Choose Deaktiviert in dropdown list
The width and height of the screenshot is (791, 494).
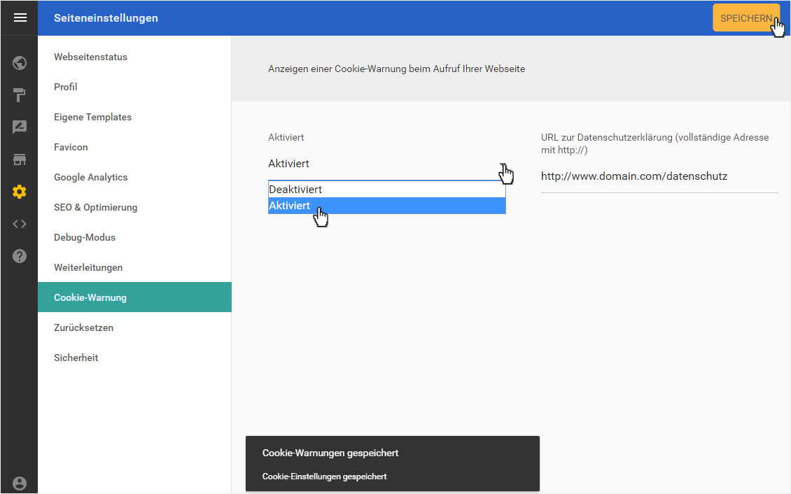[x=387, y=190]
